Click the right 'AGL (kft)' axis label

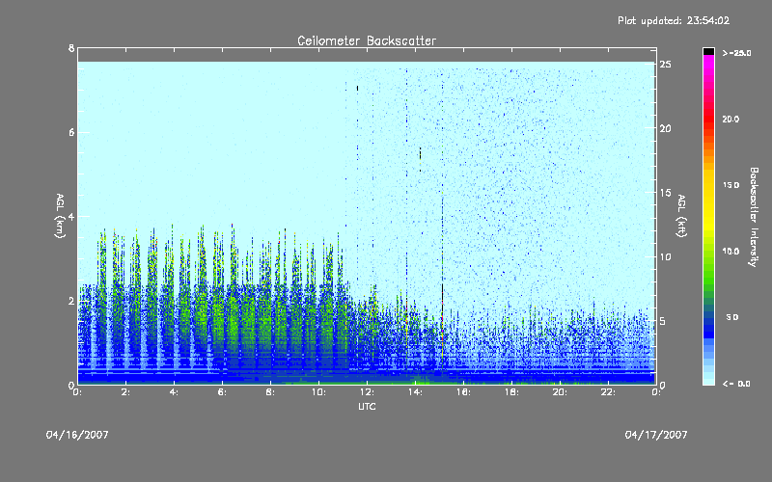point(681,216)
